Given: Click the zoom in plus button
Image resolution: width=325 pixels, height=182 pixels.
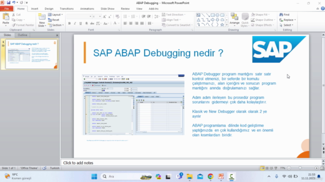Looking at the screenshot, I should [316, 168].
